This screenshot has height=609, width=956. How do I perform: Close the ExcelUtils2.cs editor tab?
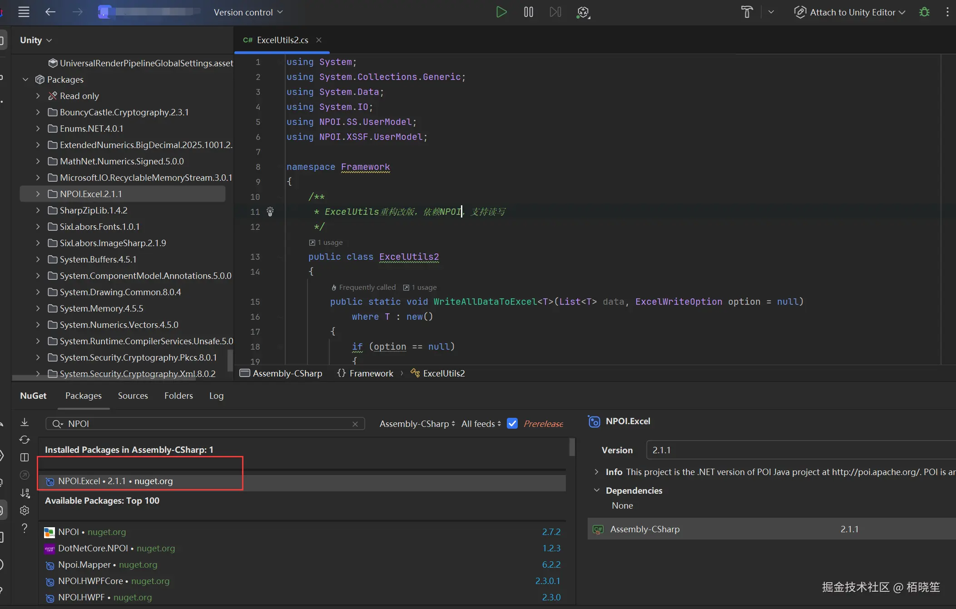[319, 40]
